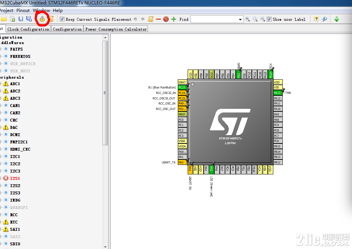Click the green download arrow icon
The image size is (352, 249).
pyautogui.click(x=336, y=19)
